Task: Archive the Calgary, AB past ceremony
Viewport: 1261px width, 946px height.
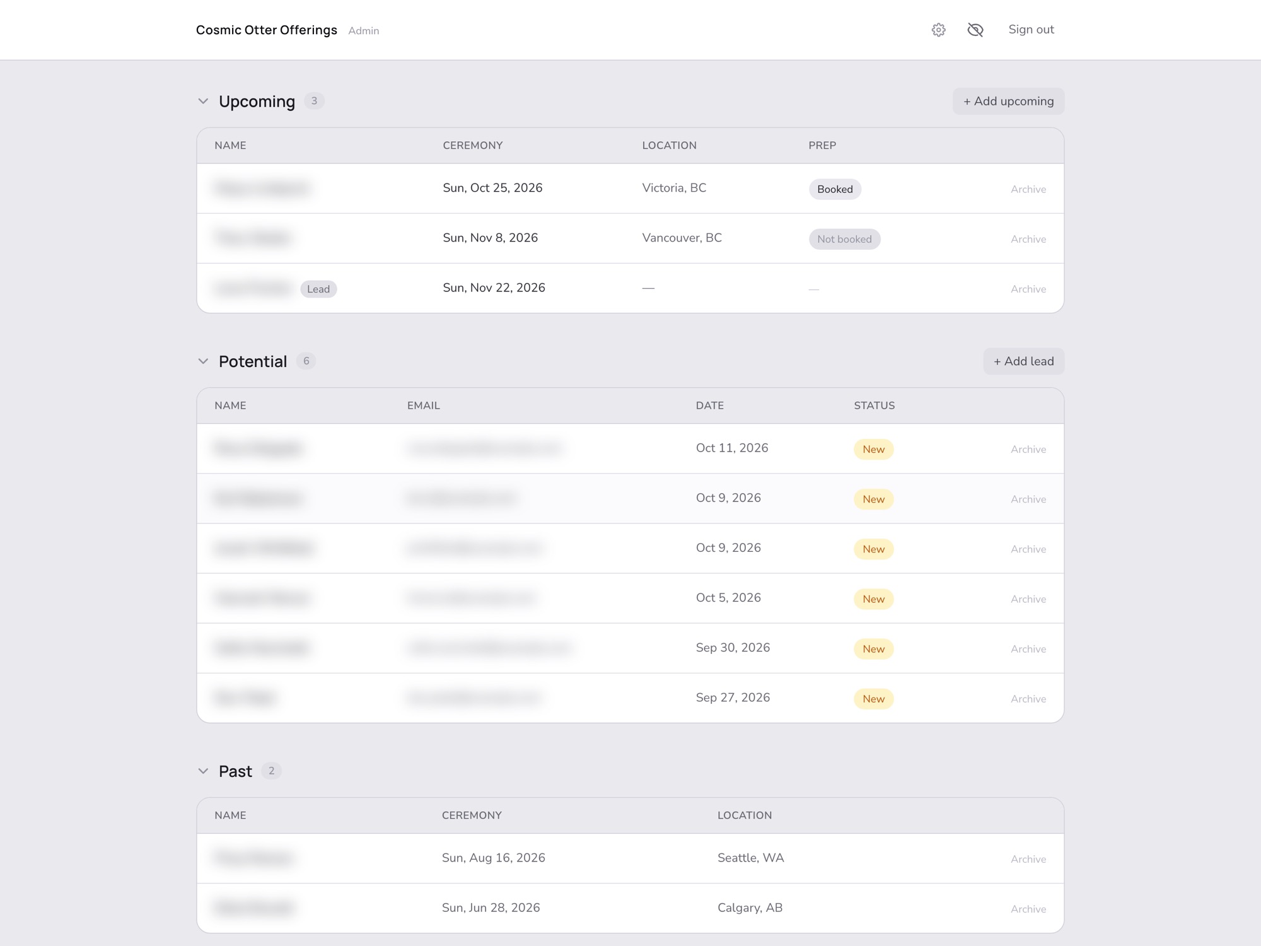Action: (x=1028, y=909)
